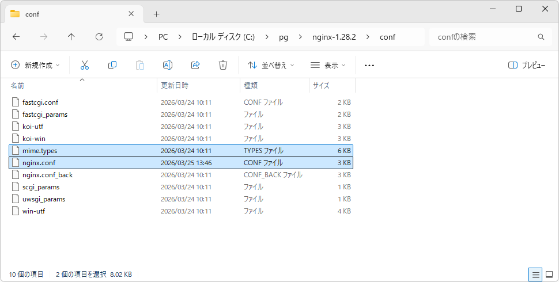
Task: Go to ローカル ディスク (C:) breadcrumb
Action: (223, 37)
